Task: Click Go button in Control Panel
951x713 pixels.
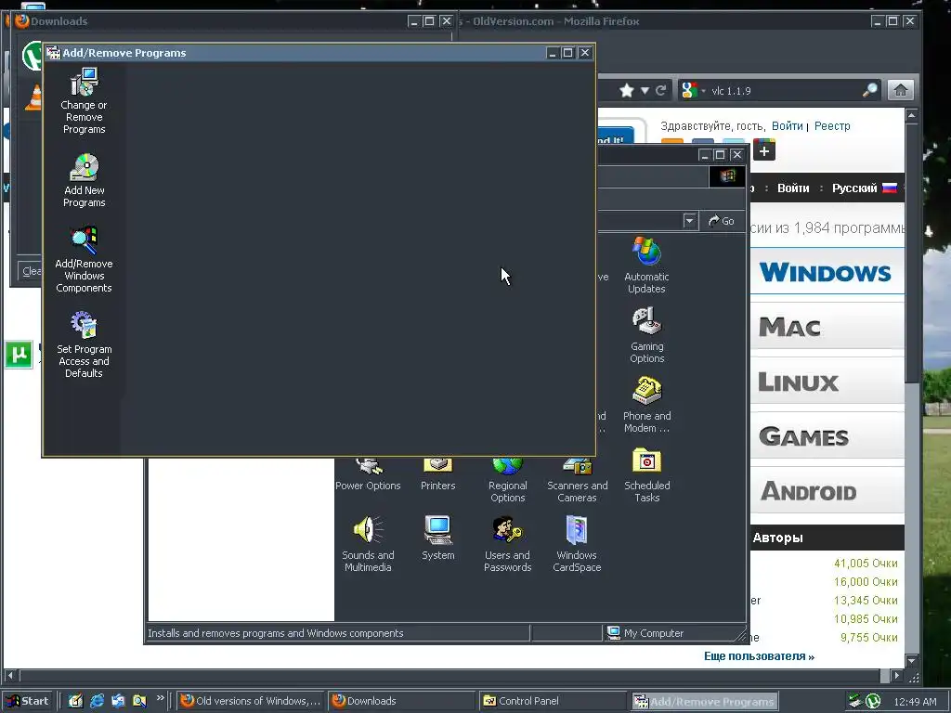Action: click(x=722, y=221)
